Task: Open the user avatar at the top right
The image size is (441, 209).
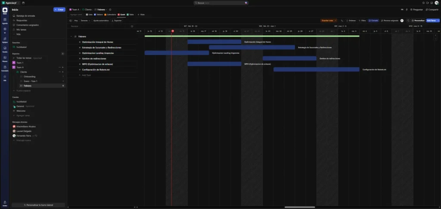Action: 437,3
